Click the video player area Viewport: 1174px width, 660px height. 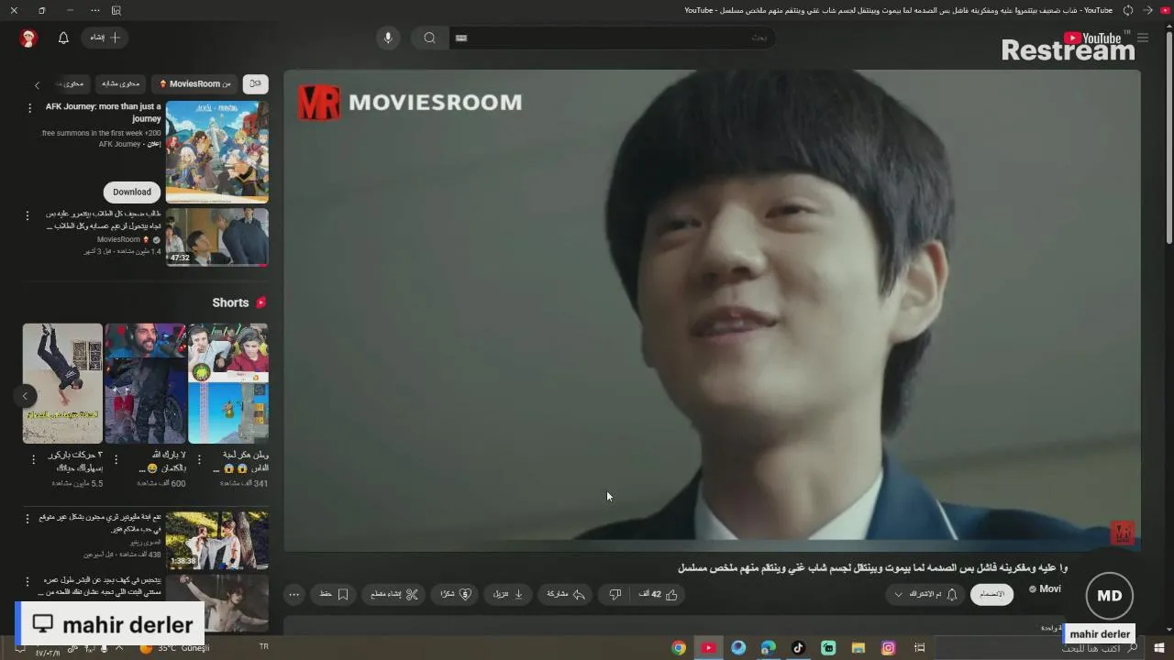(712, 310)
